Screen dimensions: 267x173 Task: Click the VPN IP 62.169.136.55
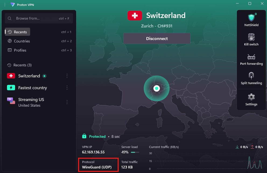[93, 152]
